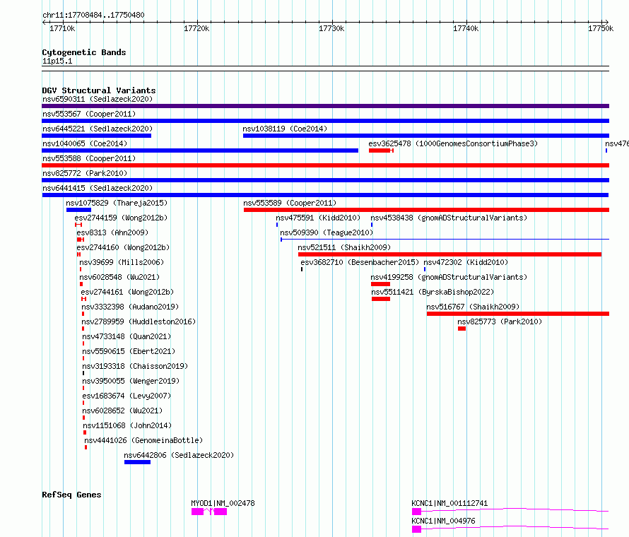Click nsv3193318 (Chaisson2019) label
Screen dimensions: 629x537
point(135,366)
